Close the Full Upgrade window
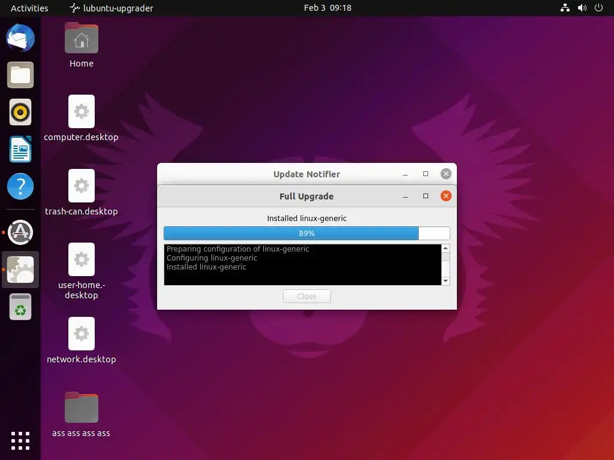 tap(446, 196)
